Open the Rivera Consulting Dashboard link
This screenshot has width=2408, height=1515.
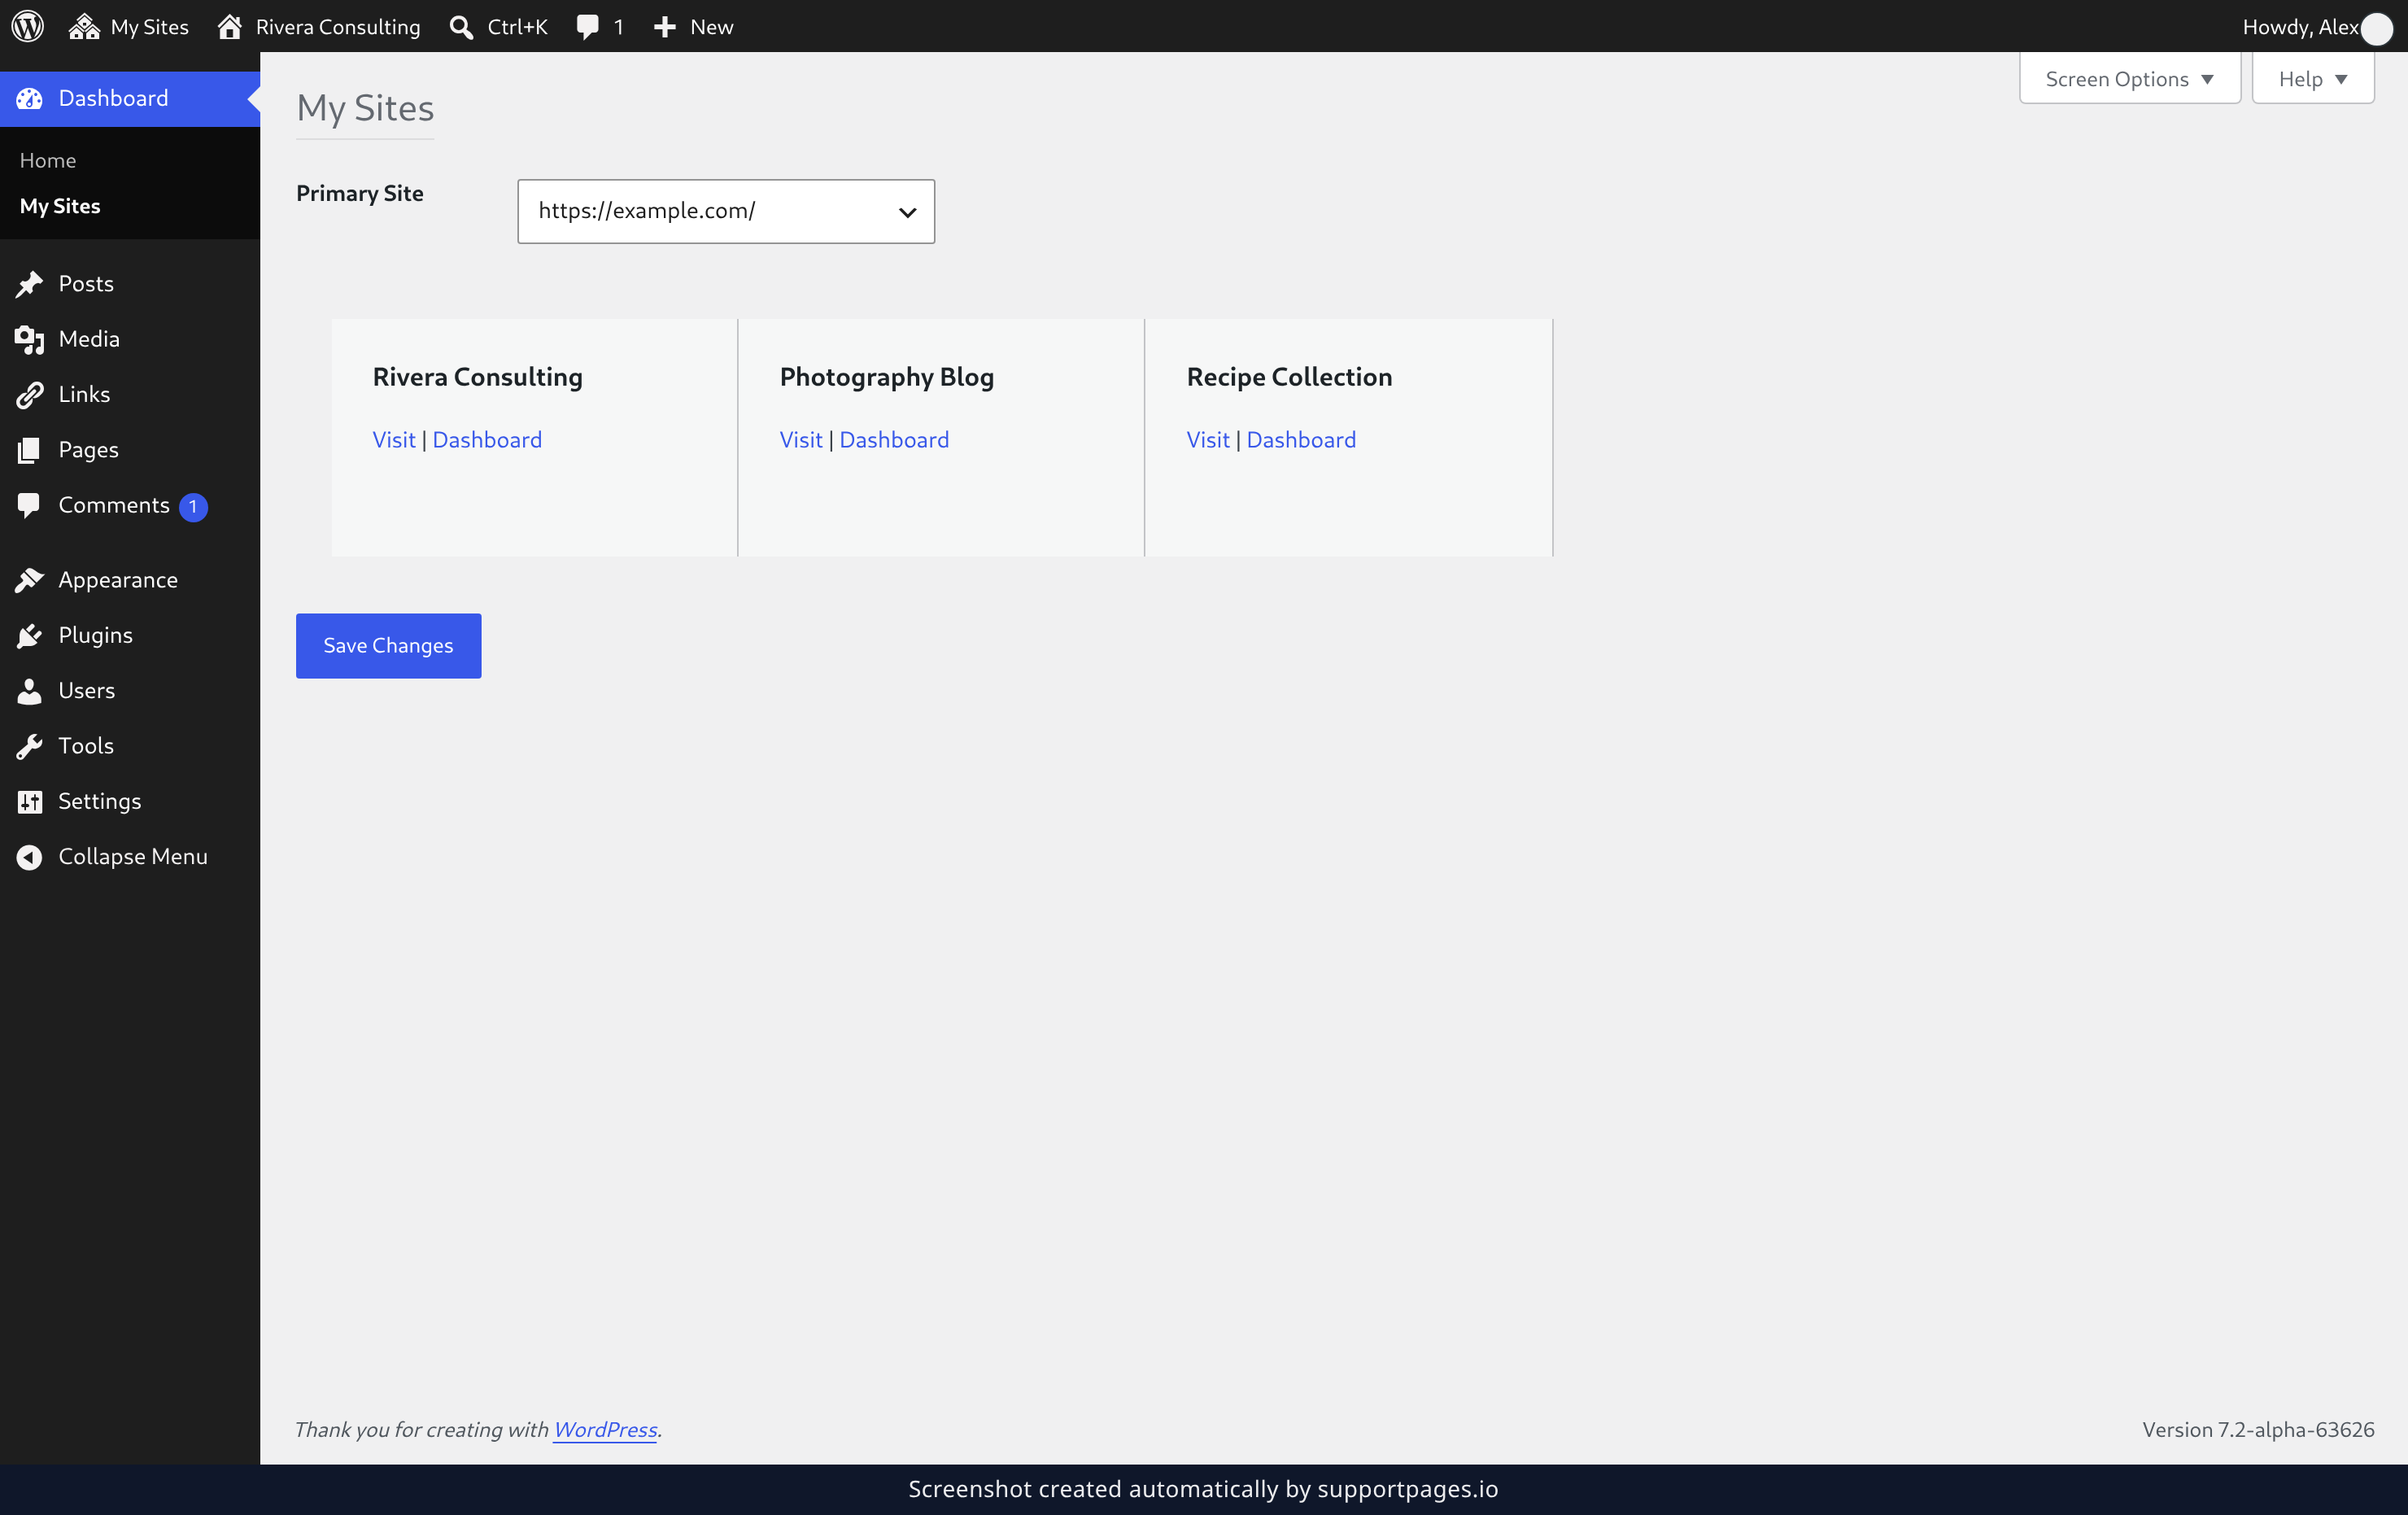487,440
